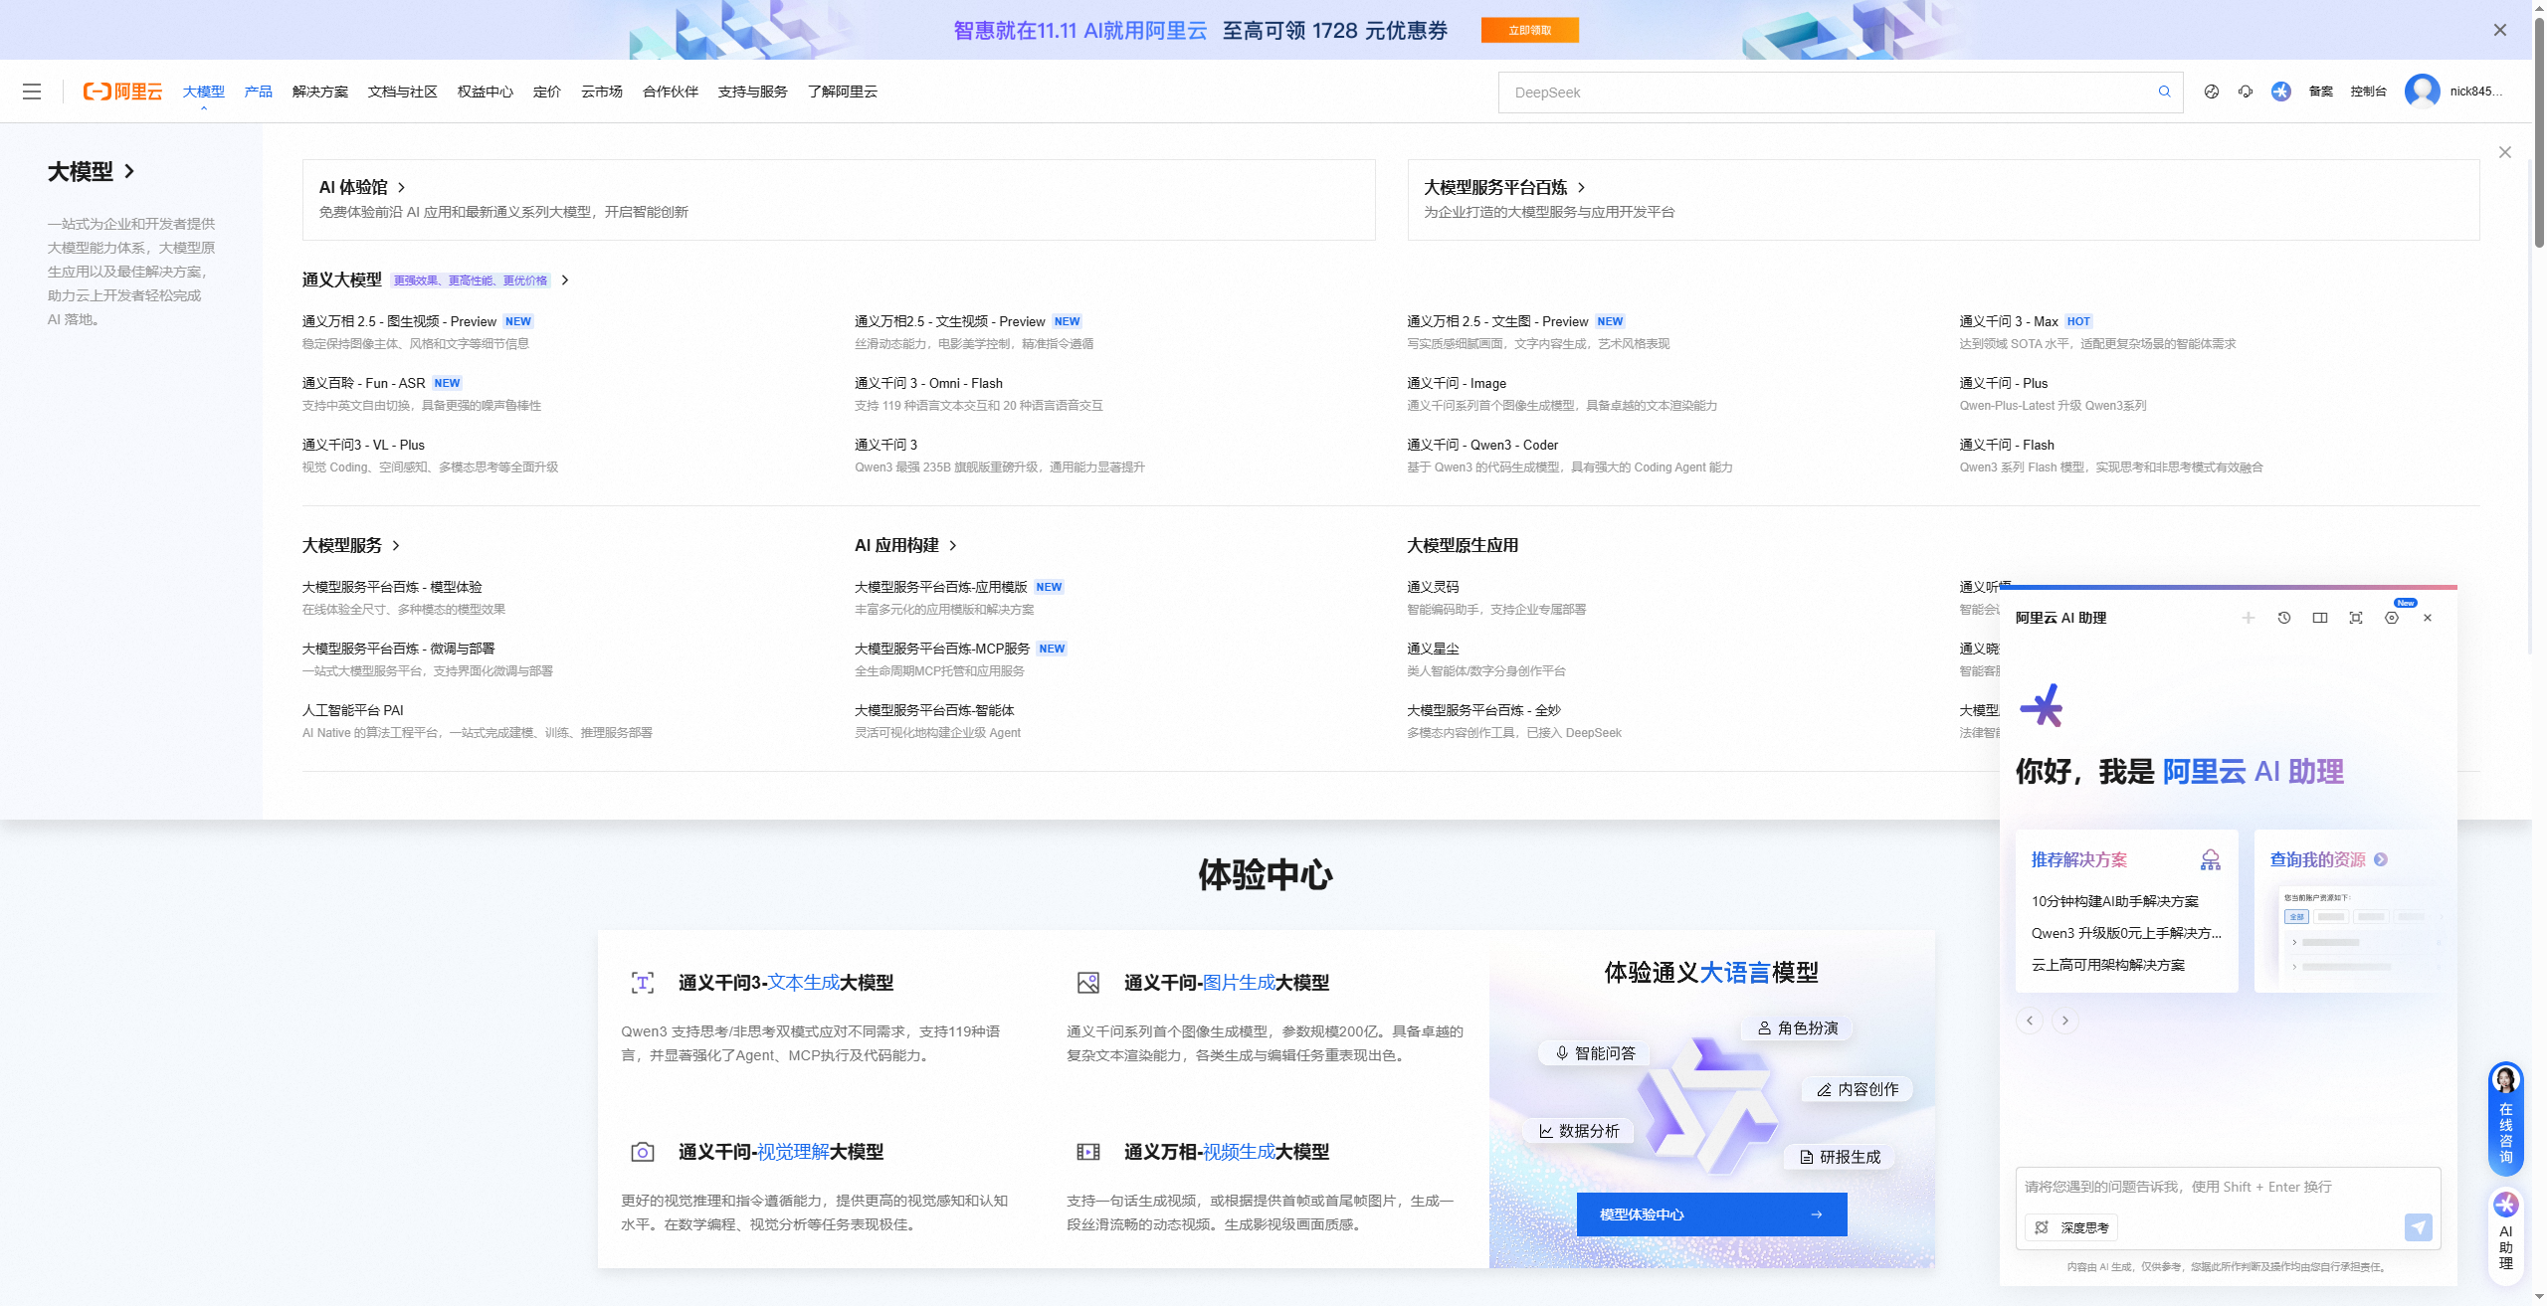Switch AI assistant to split-panel view
The height and width of the screenshot is (1306, 2547).
2319,618
